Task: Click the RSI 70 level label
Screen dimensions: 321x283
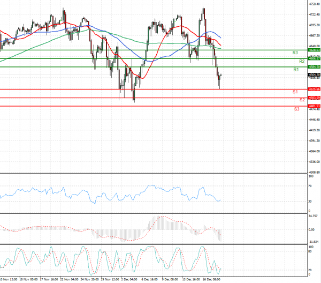Action: 310,186
